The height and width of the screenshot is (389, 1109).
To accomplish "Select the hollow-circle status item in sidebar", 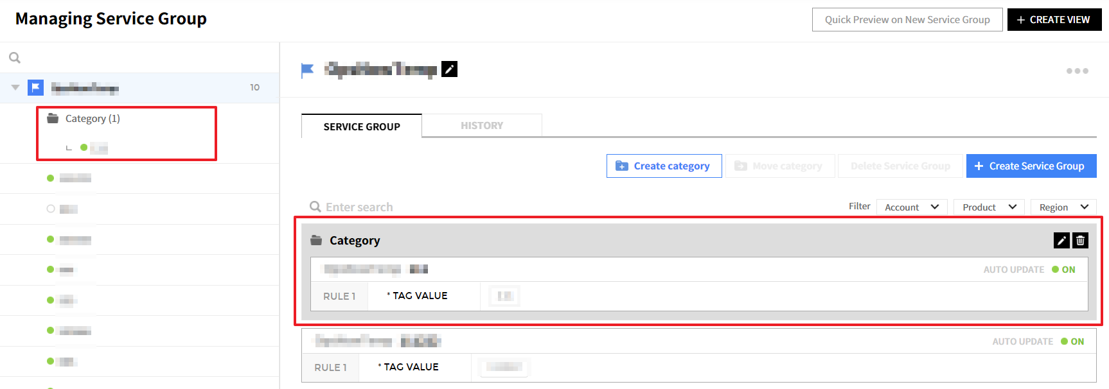I will (51, 209).
